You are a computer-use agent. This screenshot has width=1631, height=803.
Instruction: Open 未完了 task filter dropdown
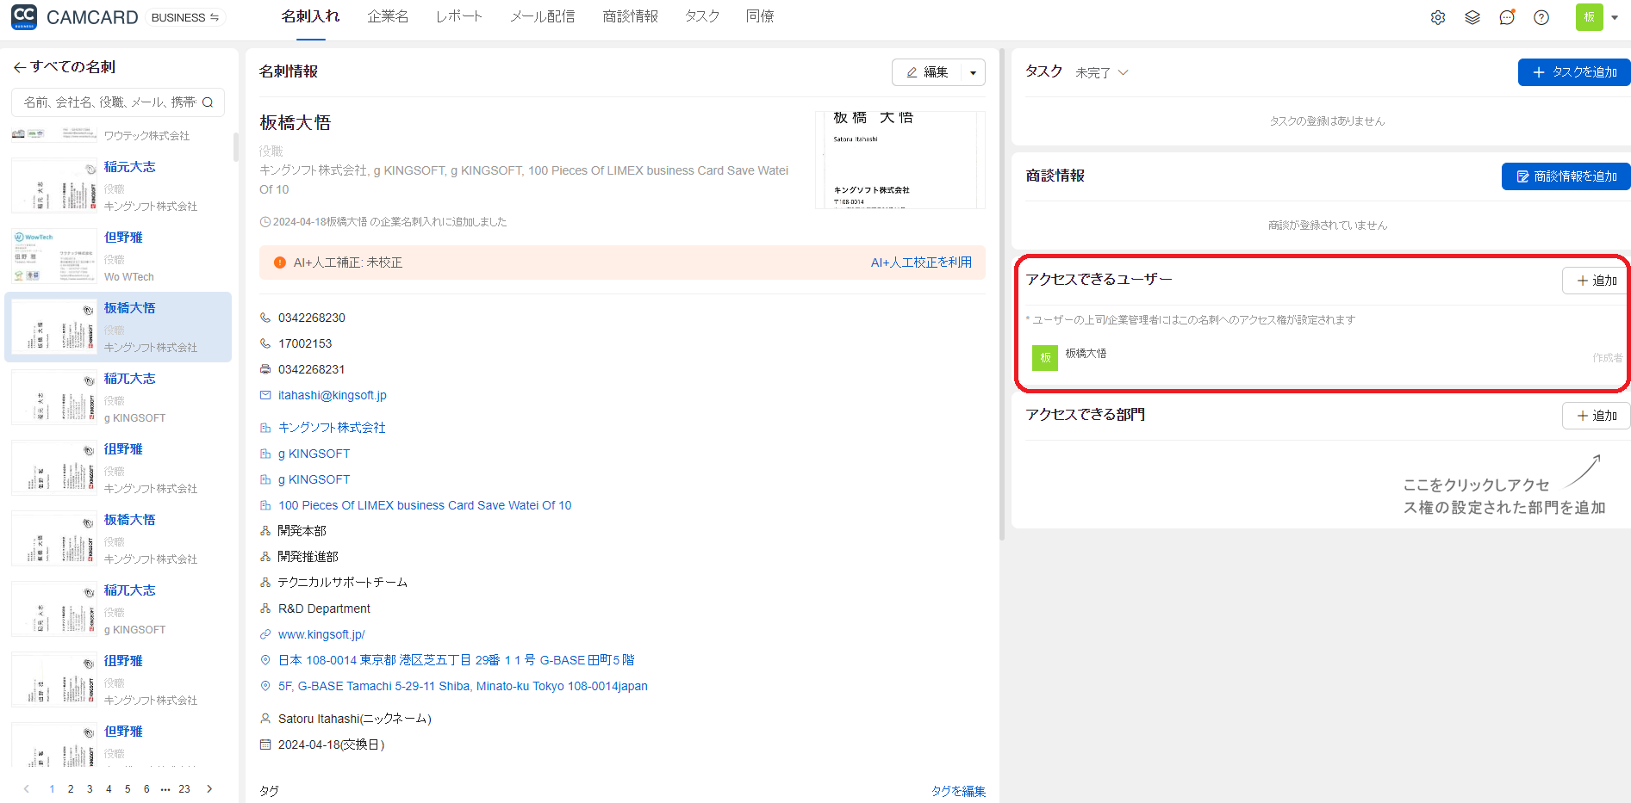[x=1102, y=73]
